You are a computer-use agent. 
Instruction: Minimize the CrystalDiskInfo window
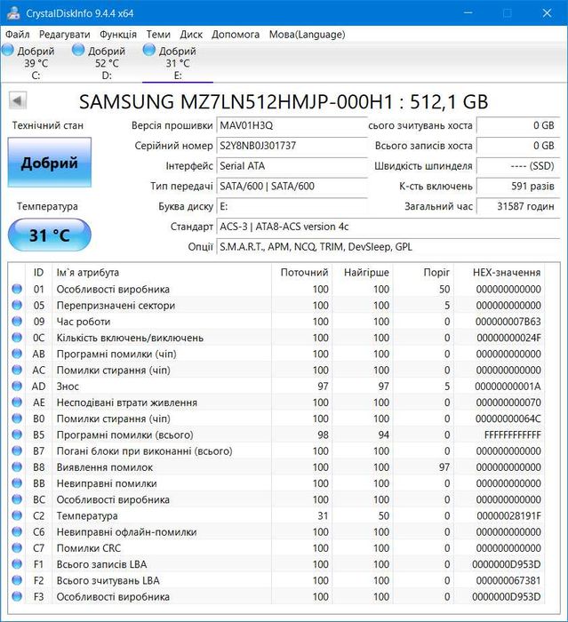coord(468,12)
